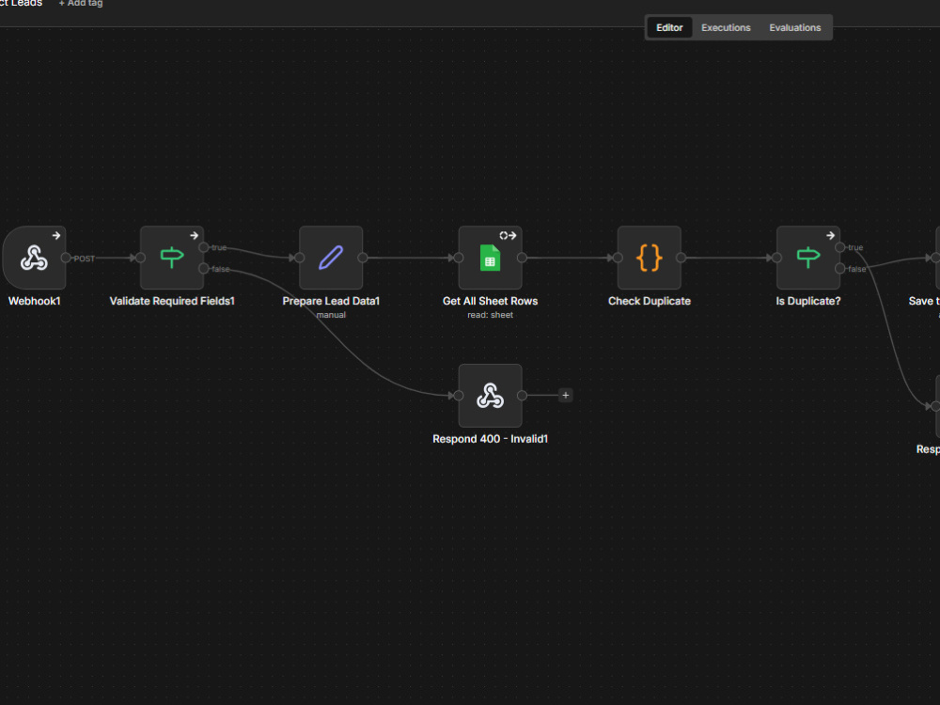This screenshot has height=705, width=940.
Task: Click false output of Validate Required Fields1
Action: click(204, 269)
